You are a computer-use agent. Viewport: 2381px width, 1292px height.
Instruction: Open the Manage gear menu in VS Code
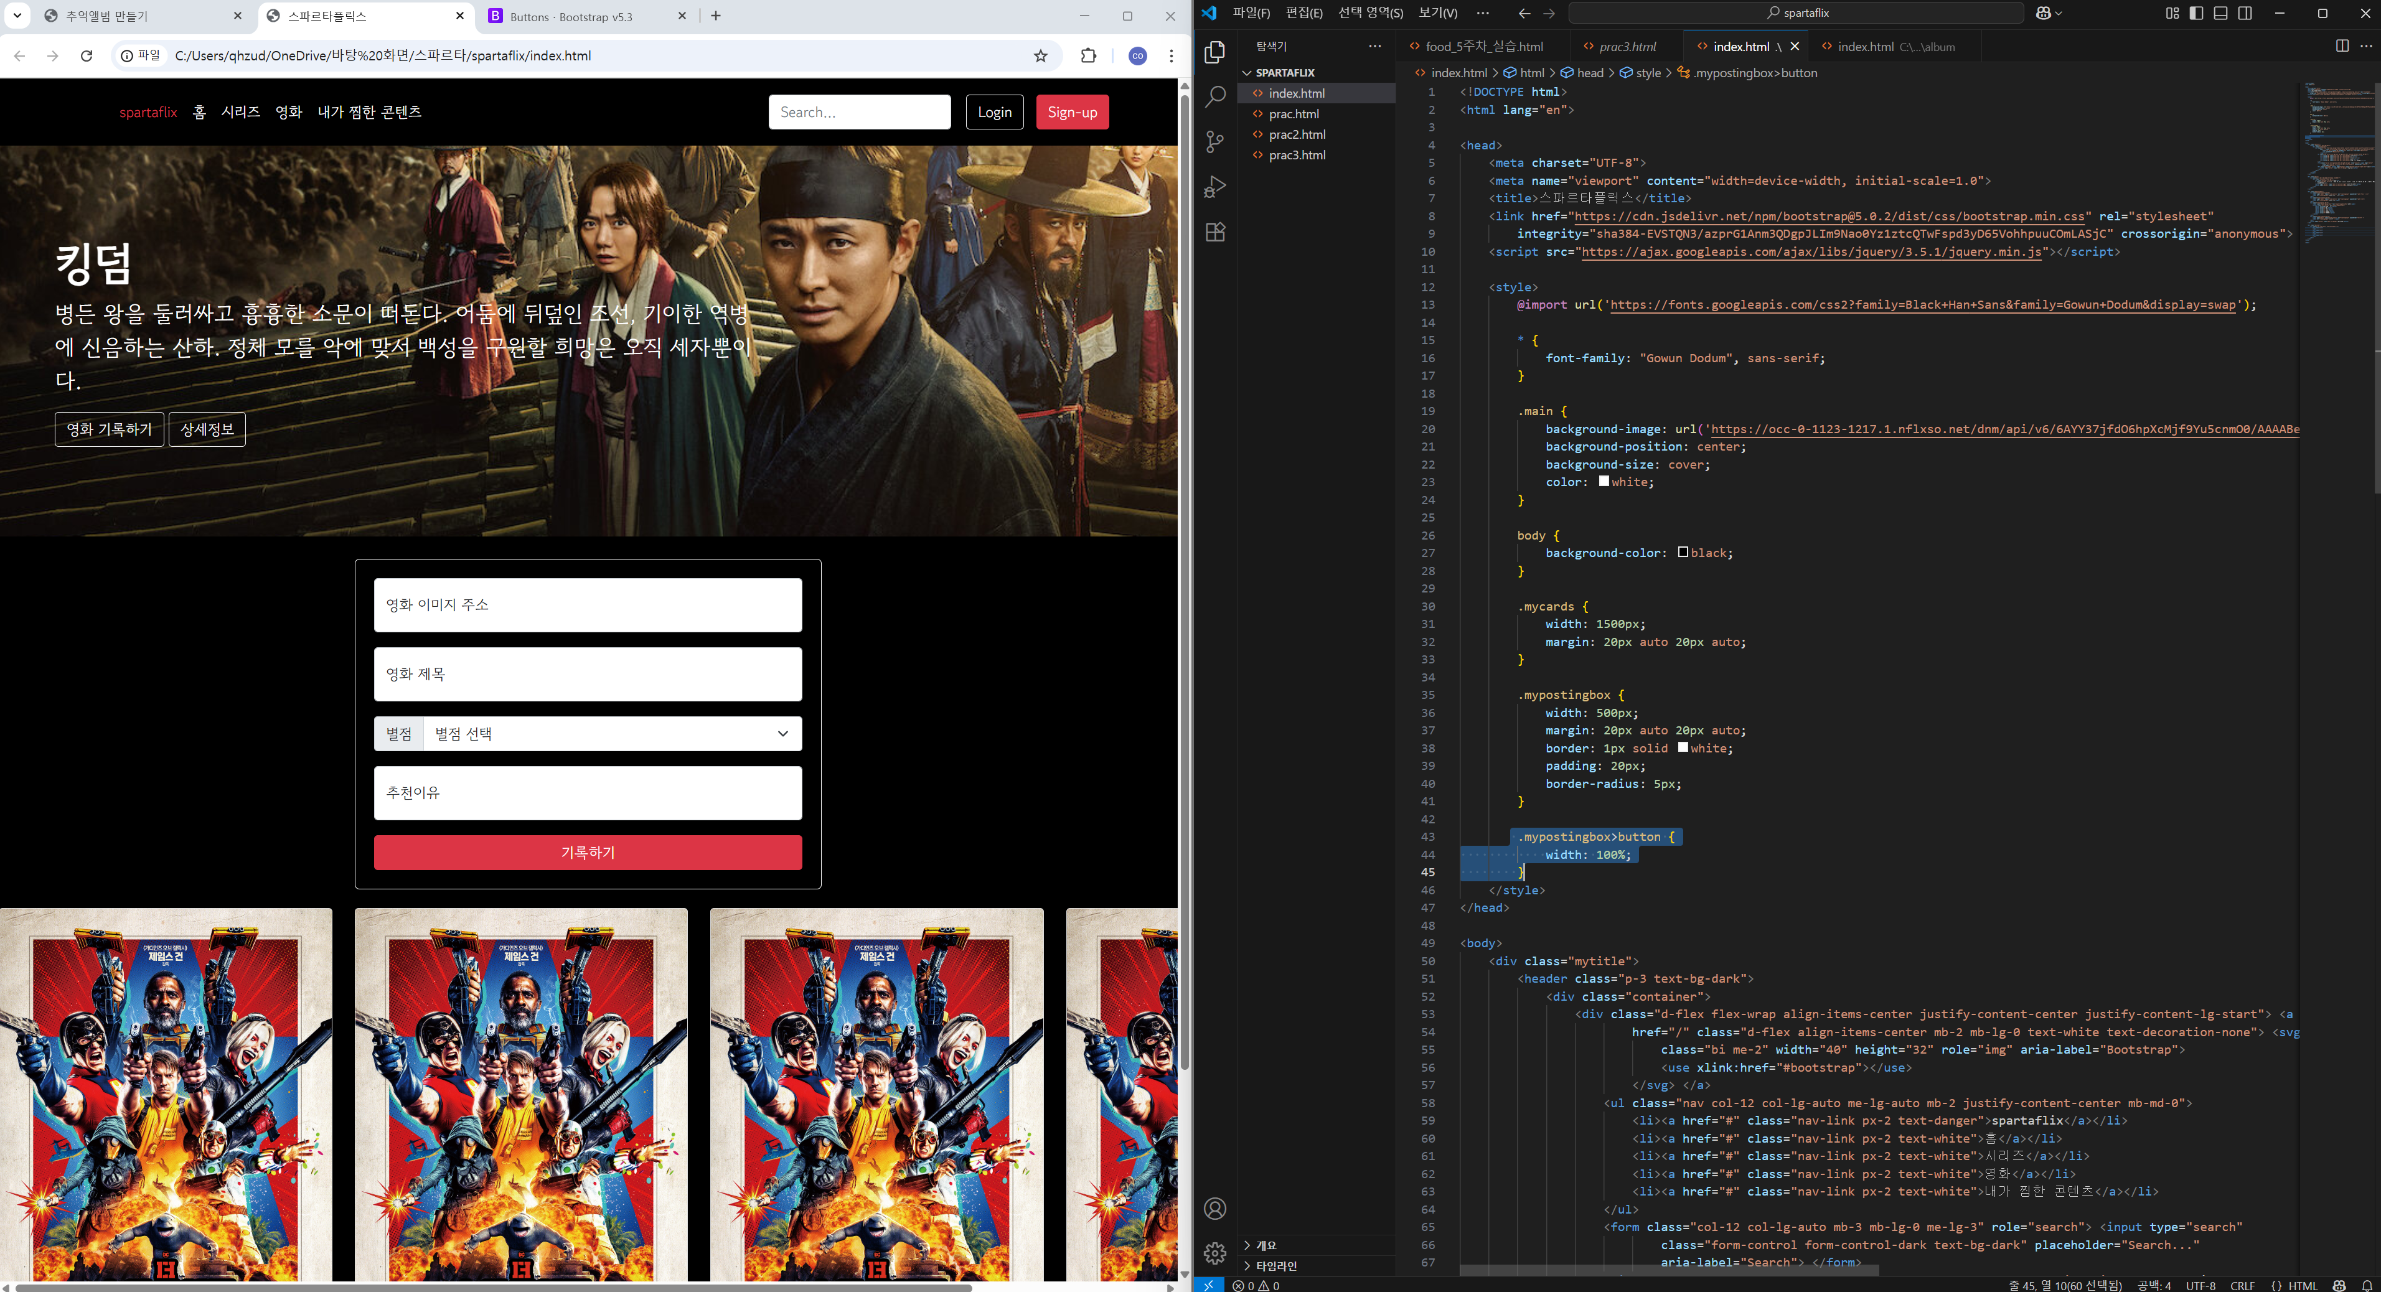pyautogui.click(x=1216, y=1253)
